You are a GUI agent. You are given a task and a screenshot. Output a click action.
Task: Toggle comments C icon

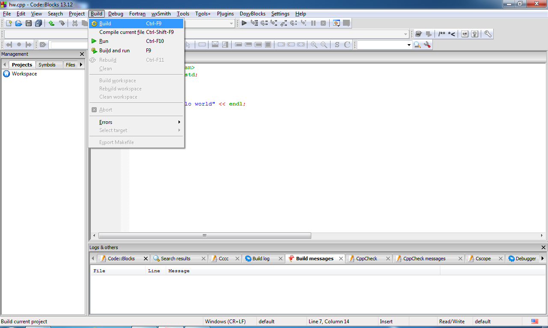pos(347,45)
